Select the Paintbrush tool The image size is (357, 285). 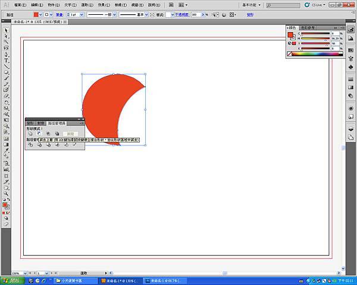tap(6, 78)
